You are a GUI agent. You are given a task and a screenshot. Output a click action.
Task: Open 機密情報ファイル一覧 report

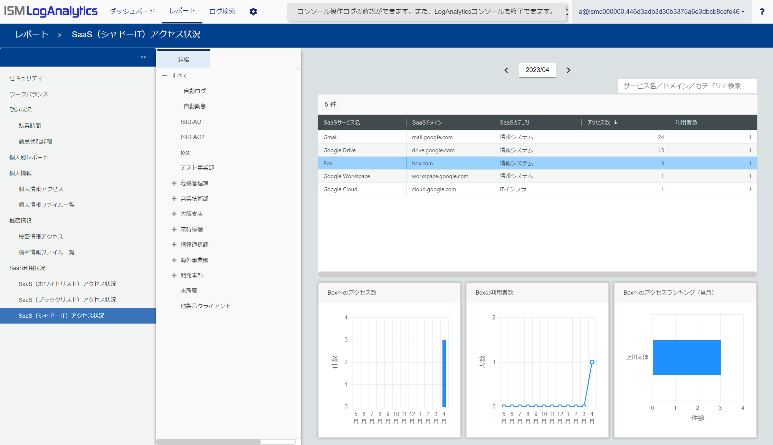47,252
